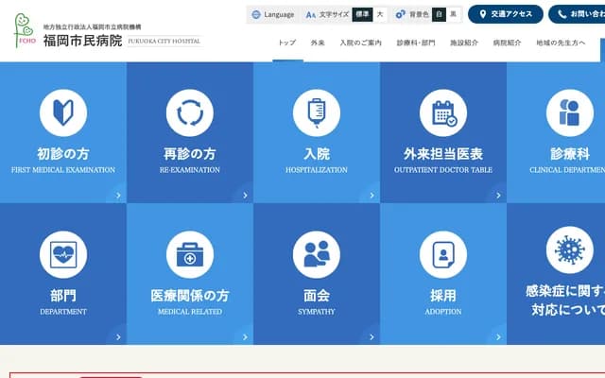This screenshot has width=605, height=378.
Task: Click the first-visit beginner mark icon
Action: [63, 113]
